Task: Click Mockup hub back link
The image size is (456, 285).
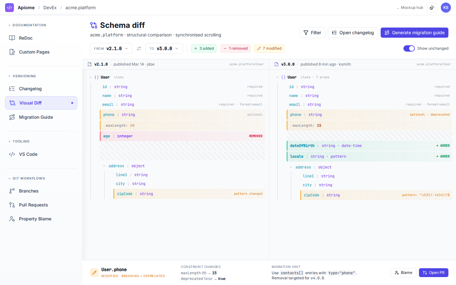Action: pyautogui.click(x=410, y=8)
